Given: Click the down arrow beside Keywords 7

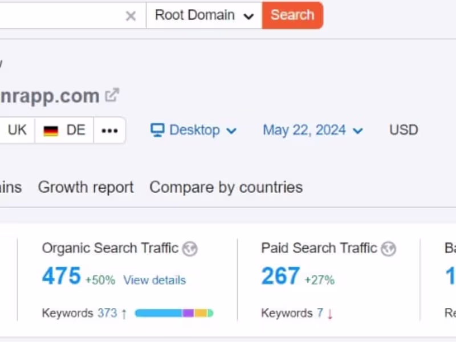Looking at the screenshot, I should click(x=329, y=313).
